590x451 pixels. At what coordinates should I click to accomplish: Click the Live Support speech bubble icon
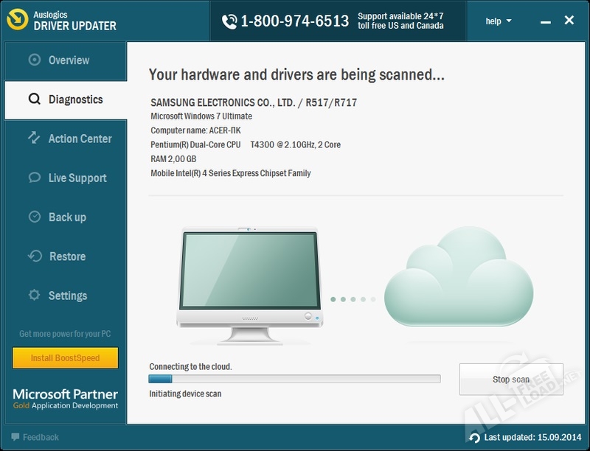(34, 178)
